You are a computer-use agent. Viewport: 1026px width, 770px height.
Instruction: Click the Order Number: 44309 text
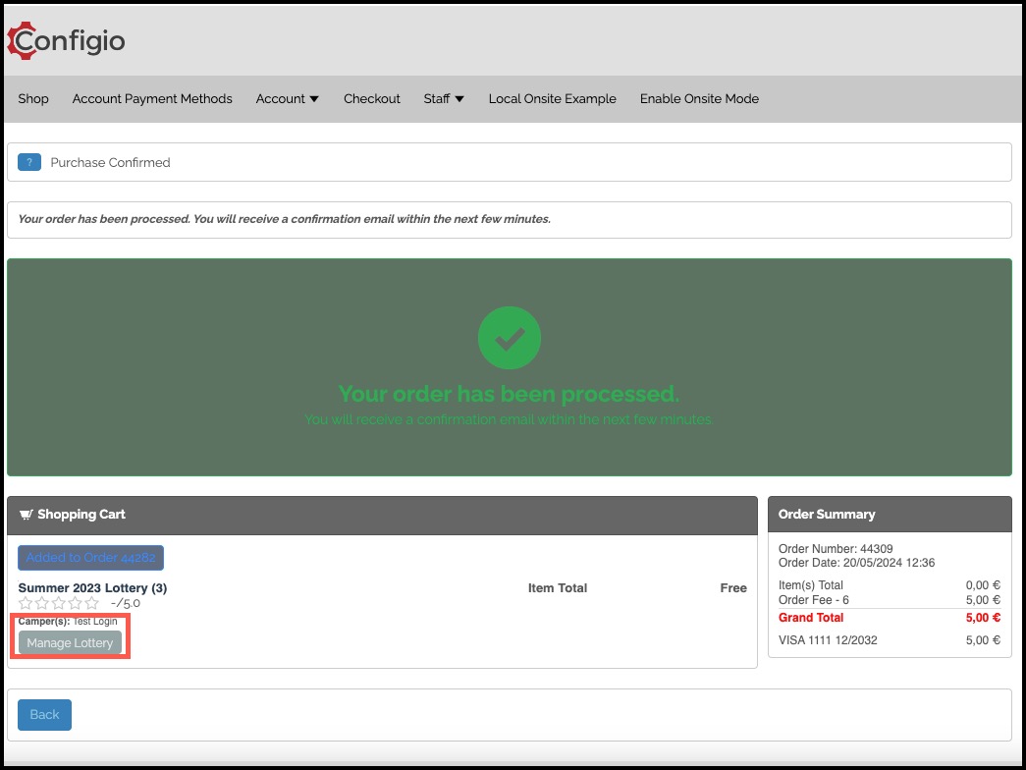click(836, 549)
